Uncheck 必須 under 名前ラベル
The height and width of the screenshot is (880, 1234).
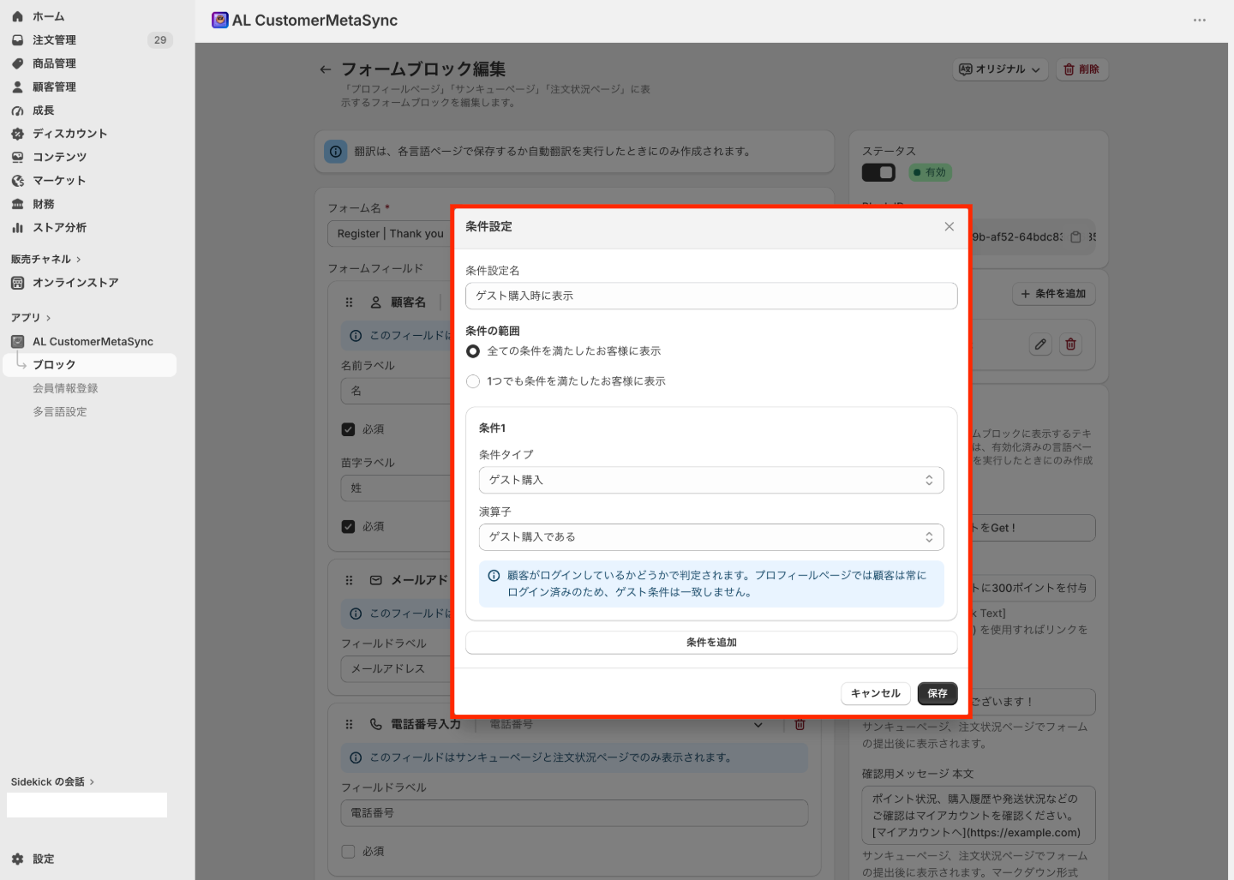348,429
